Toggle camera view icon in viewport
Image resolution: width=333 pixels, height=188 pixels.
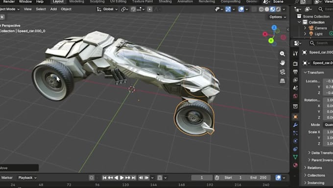tap(282, 72)
